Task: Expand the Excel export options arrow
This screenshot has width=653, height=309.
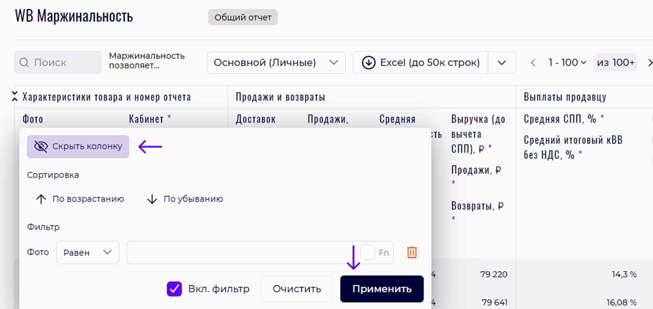Action: click(x=502, y=63)
